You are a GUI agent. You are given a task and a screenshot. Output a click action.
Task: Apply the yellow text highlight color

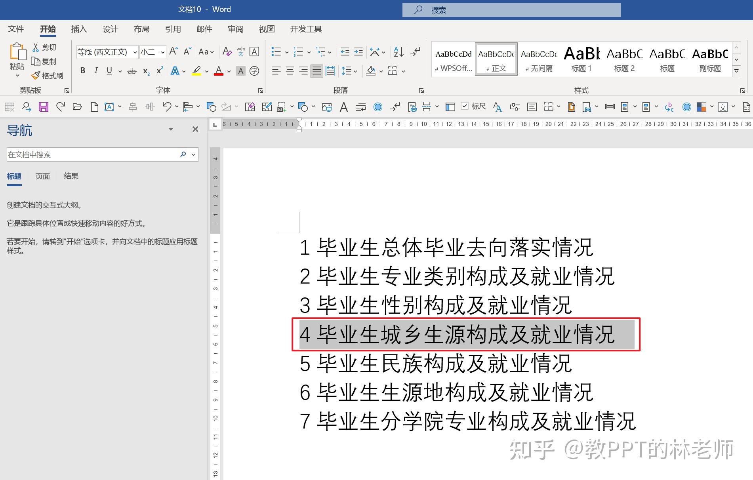pos(196,71)
